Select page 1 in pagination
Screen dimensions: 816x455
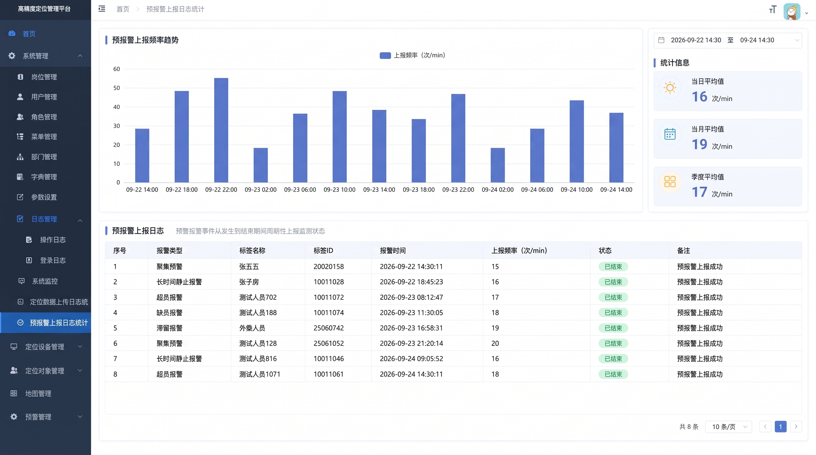780,427
